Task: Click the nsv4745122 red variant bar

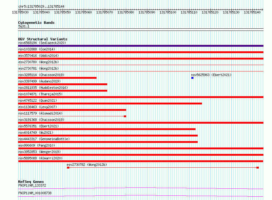Action: tap(110, 104)
